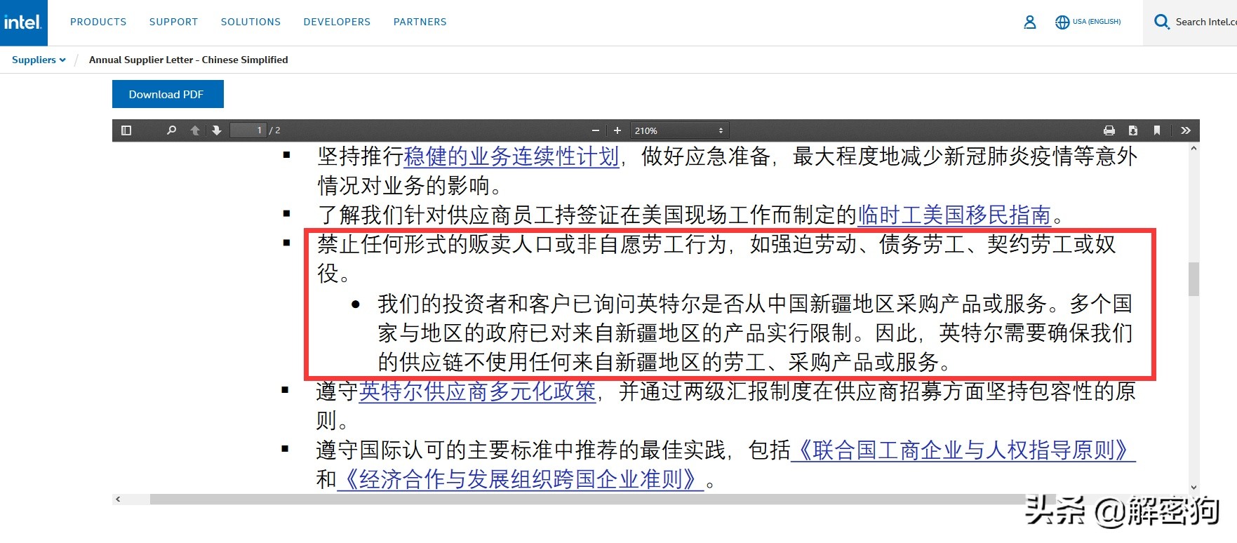Click the scroll left arrow

coord(118,500)
